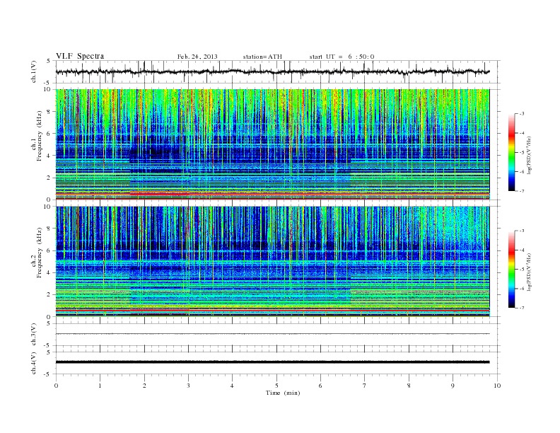Click the "station=ATH" header label

(x=262, y=57)
